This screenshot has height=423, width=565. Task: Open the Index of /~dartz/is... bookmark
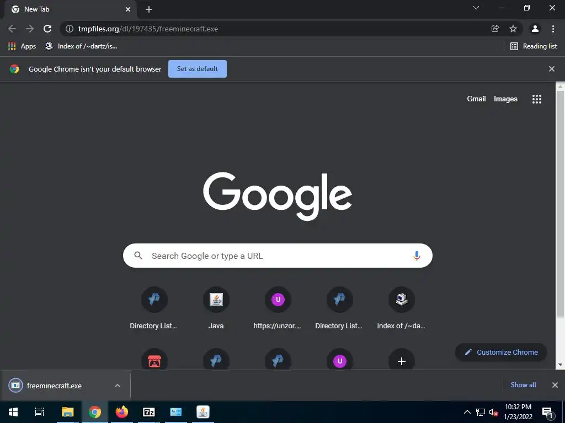click(81, 46)
